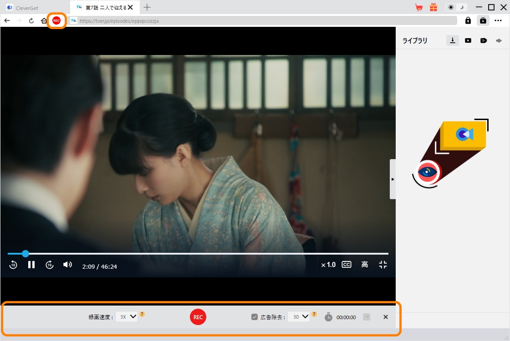510x341 pixels.
Task: Change video quality 高 setting
Action: click(365, 265)
